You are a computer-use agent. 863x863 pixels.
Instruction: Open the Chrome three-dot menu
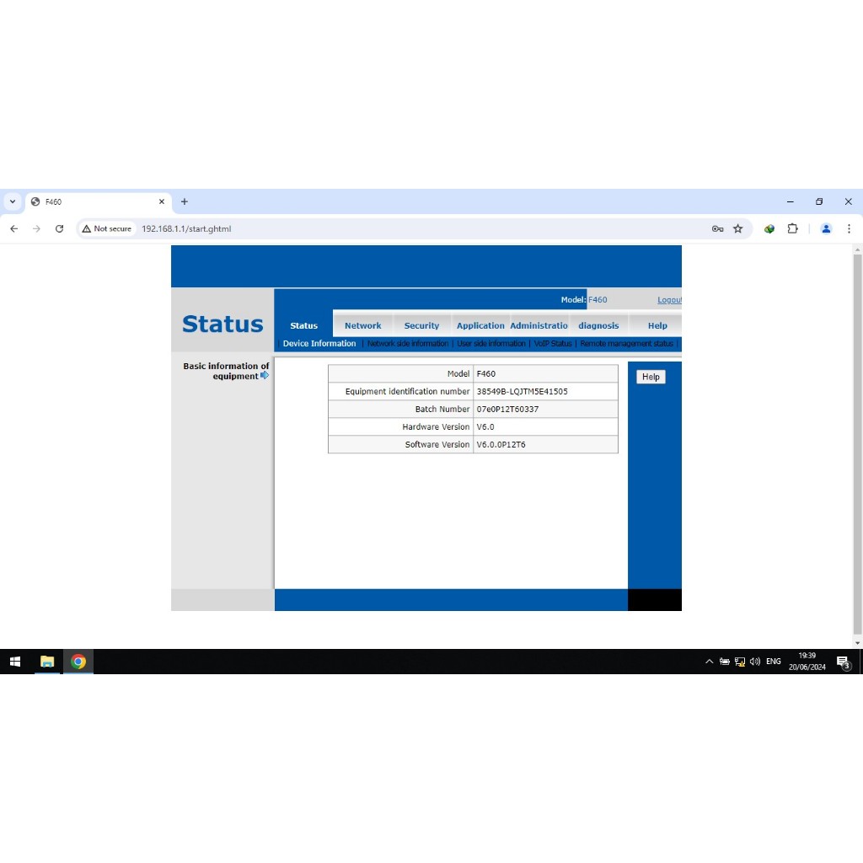[x=849, y=229]
